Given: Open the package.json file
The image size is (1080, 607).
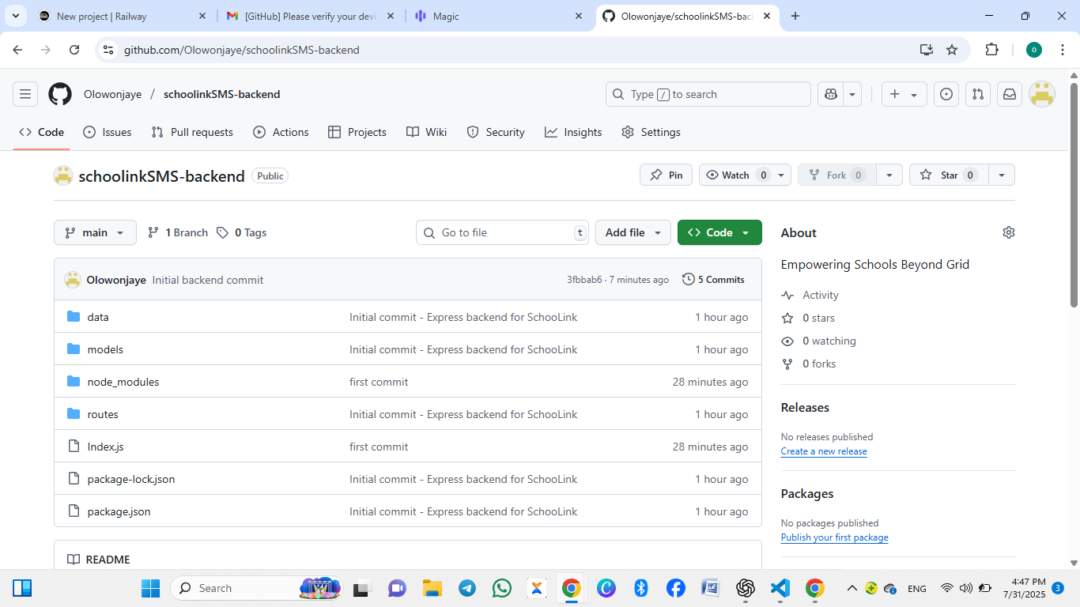Looking at the screenshot, I should coord(119,511).
